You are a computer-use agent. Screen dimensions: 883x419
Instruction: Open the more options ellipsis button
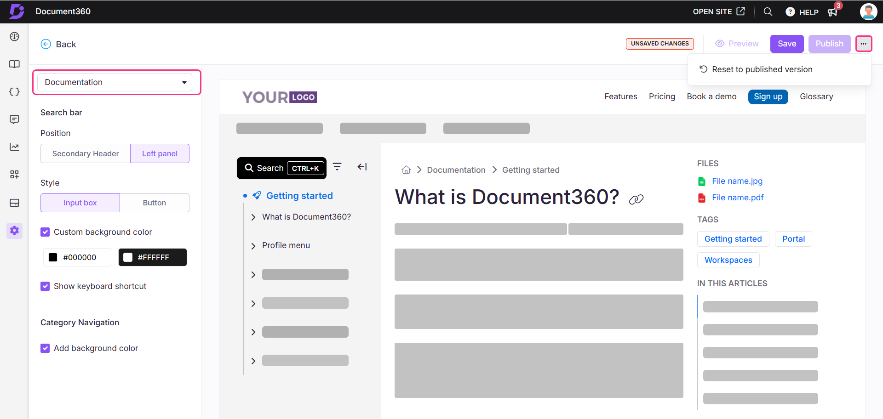pyautogui.click(x=863, y=44)
